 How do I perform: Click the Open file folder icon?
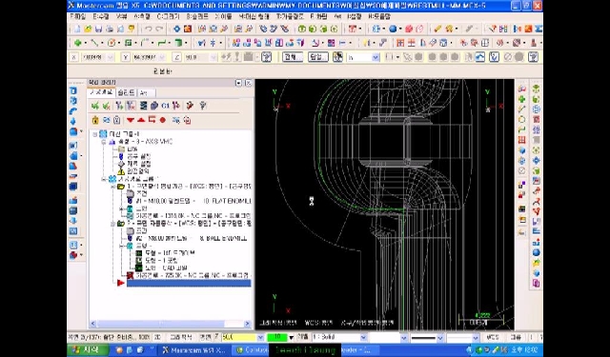coord(88,30)
